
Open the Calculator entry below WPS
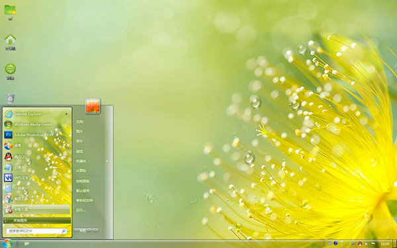click(x=37, y=188)
